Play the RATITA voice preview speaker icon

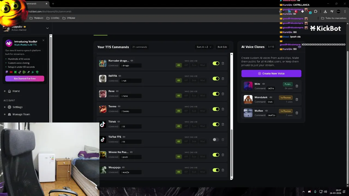[120, 76]
